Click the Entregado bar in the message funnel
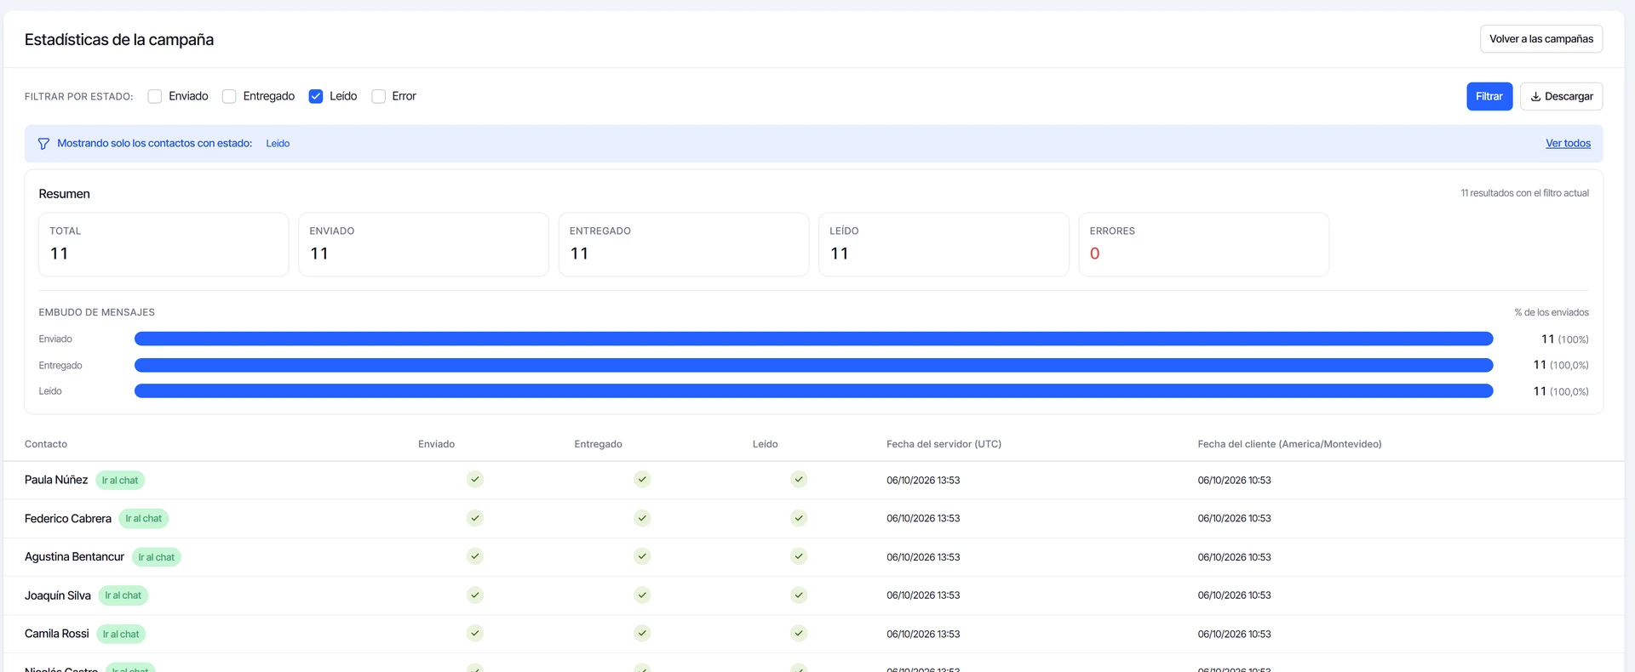The image size is (1635, 672). 814,365
